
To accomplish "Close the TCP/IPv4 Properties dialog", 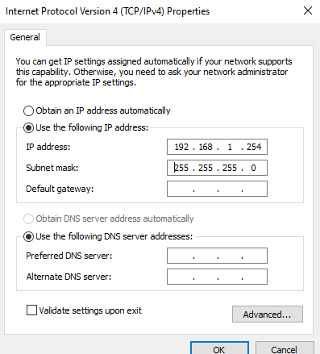I will (x=308, y=10).
